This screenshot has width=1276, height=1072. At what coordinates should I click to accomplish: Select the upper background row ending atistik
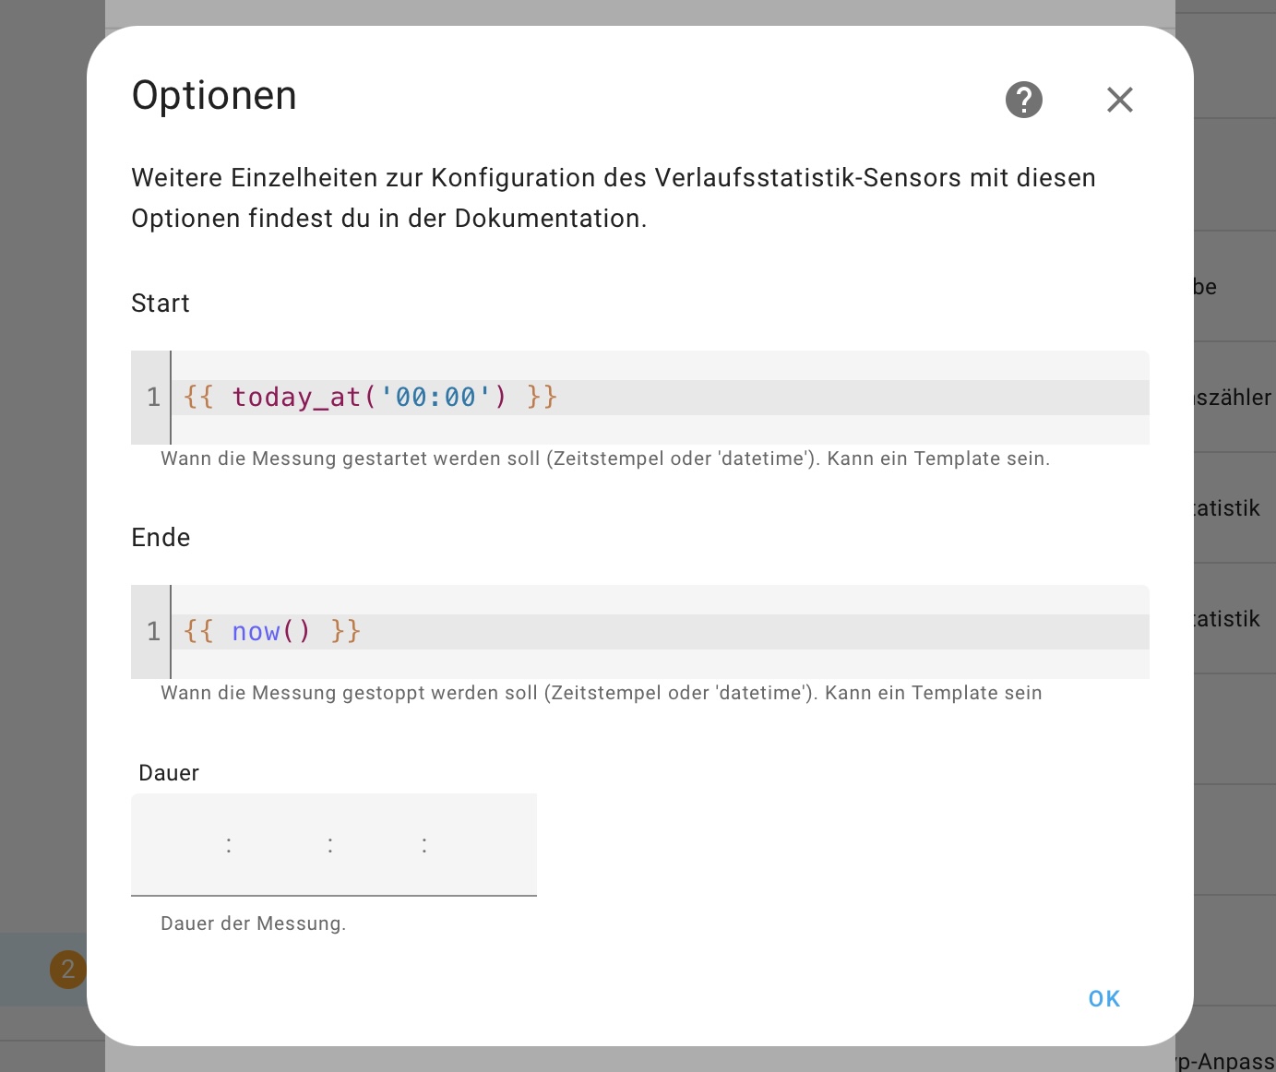tap(1234, 508)
